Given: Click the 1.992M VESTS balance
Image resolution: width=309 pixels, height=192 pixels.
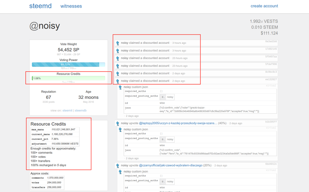Looking at the screenshot, I should [264, 21].
